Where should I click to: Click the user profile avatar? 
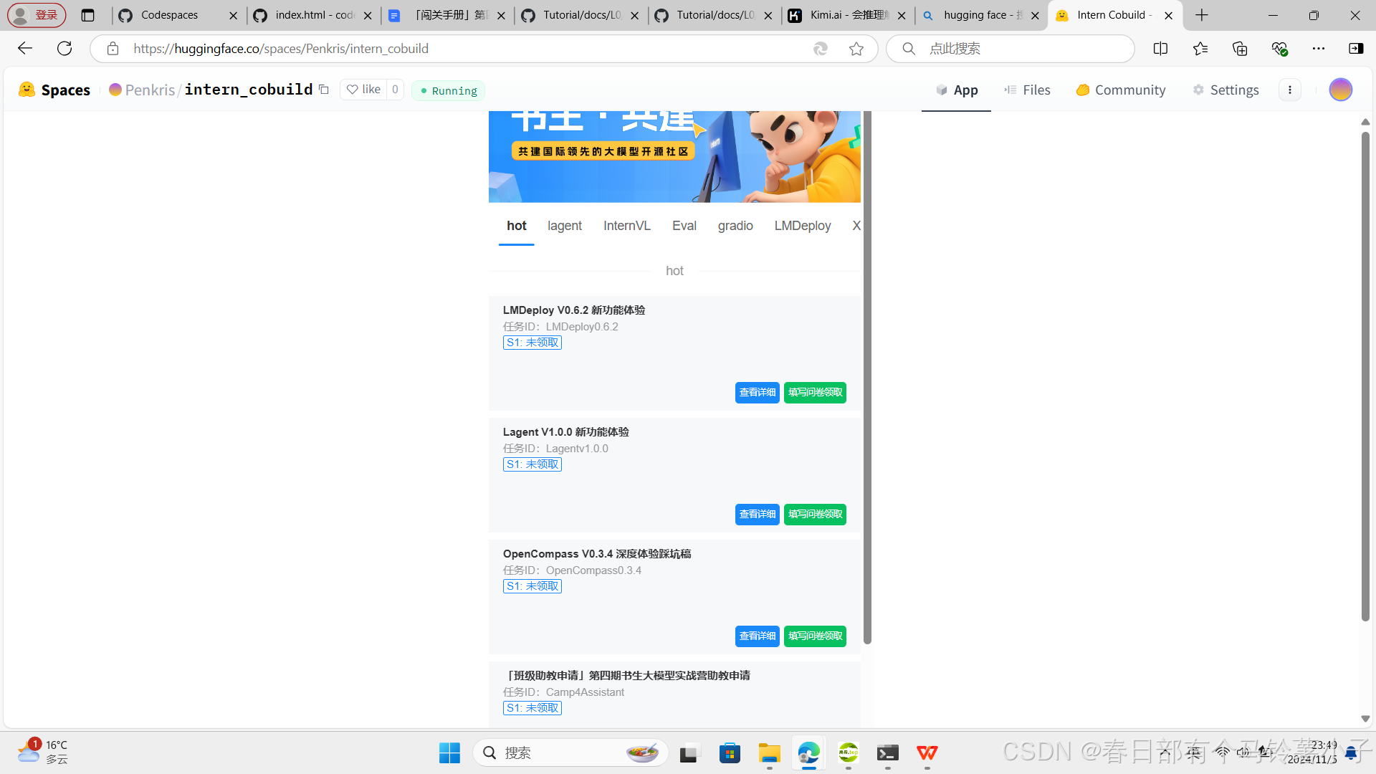click(x=1340, y=90)
